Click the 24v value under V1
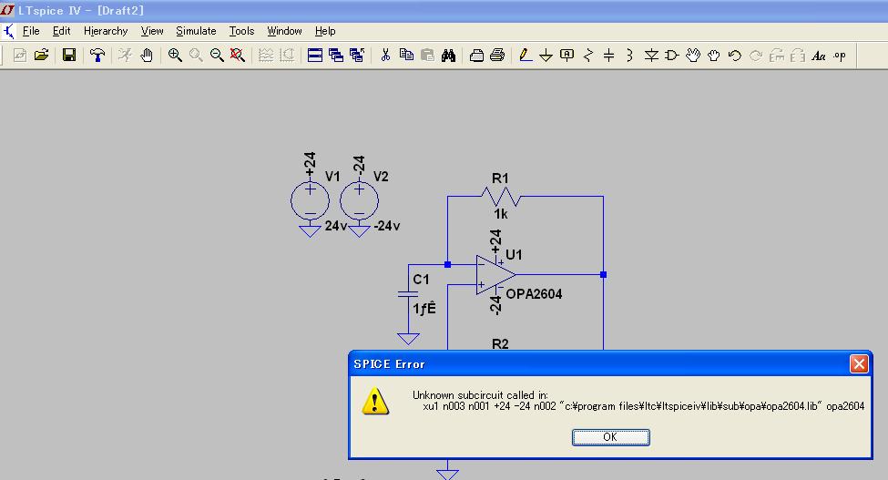 (336, 226)
